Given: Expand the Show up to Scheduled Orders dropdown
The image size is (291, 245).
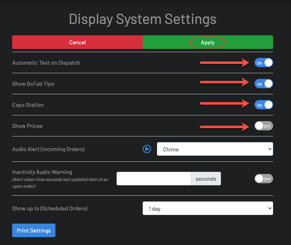Looking at the screenshot, I should click(x=208, y=208).
